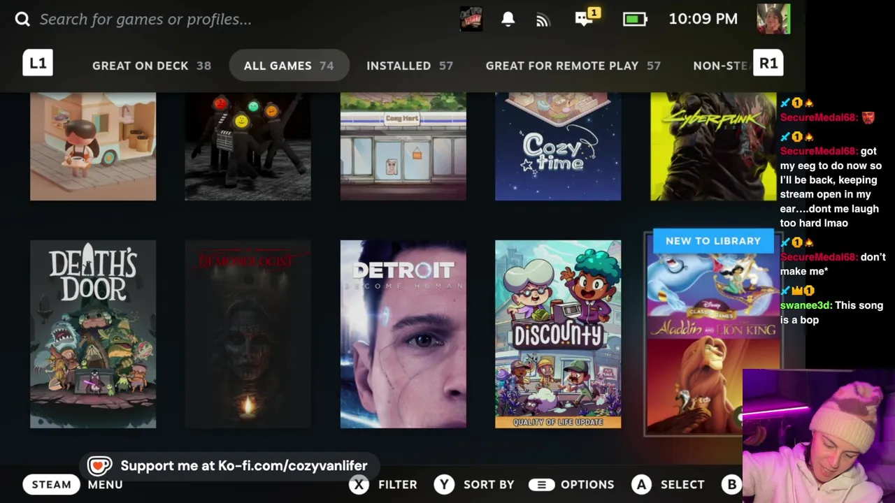The height and width of the screenshot is (503, 895).
Task: Switch to the Great on Deck tab
Action: coord(151,66)
